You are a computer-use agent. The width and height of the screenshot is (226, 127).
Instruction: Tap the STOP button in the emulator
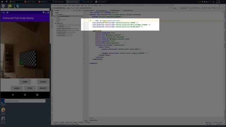point(30,88)
